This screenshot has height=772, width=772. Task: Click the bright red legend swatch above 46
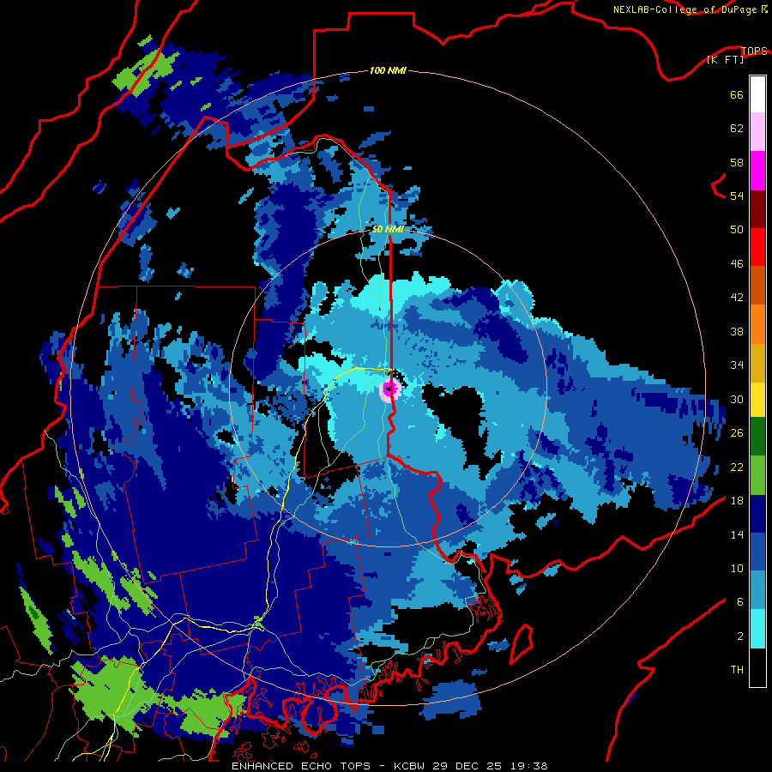tap(757, 247)
